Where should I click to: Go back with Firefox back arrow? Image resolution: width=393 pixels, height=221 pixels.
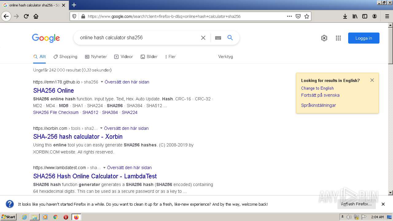[6, 16]
